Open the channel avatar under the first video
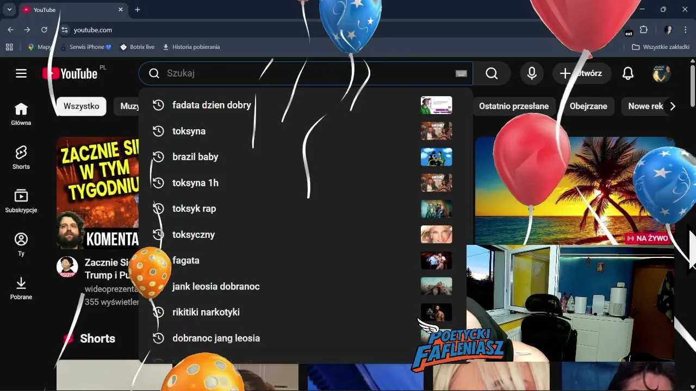This screenshot has height=391, width=696. tap(67, 267)
